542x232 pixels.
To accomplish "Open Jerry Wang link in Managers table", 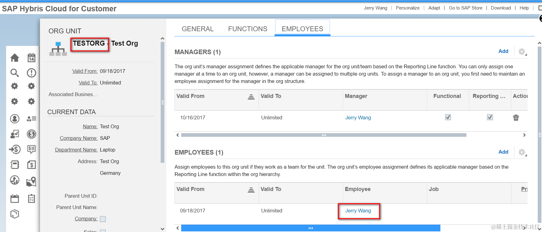I will tap(358, 118).
